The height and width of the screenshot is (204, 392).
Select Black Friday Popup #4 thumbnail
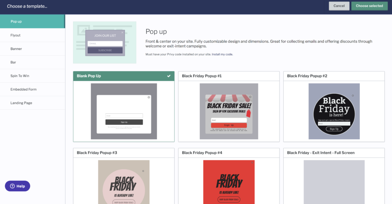(229, 182)
